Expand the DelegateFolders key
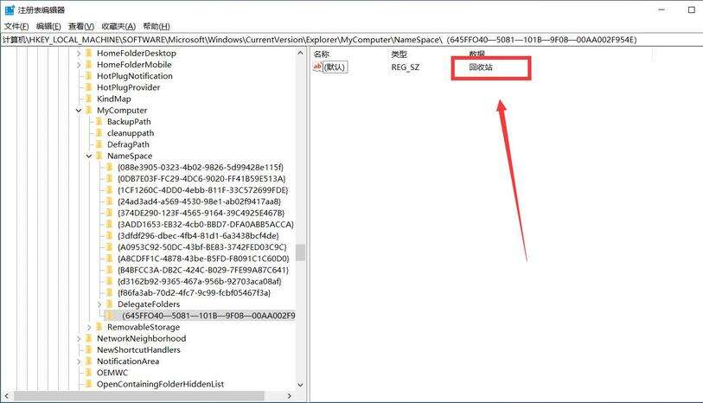The width and height of the screenshot is (703, 403). click(x=99, y=304)
